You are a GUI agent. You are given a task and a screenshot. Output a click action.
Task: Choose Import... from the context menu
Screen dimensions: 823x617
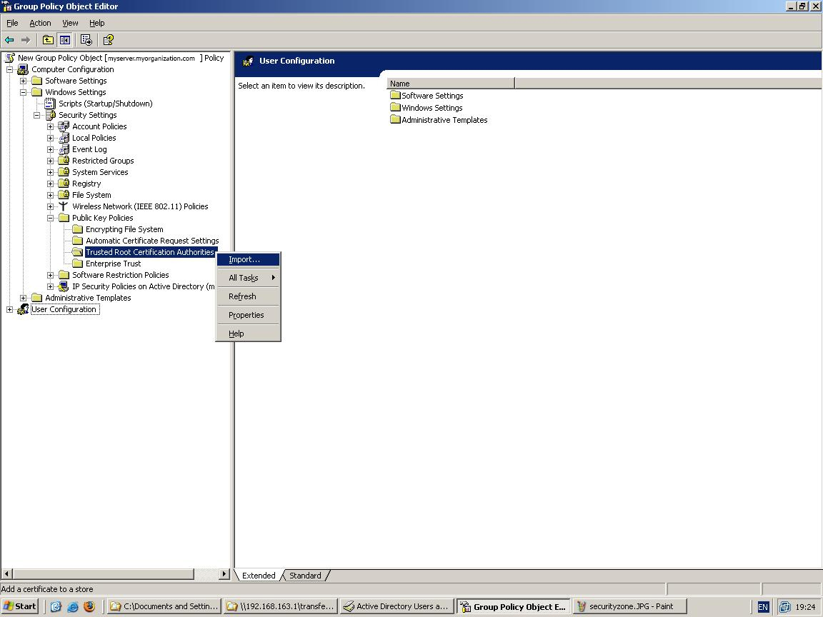pos(244,259)
